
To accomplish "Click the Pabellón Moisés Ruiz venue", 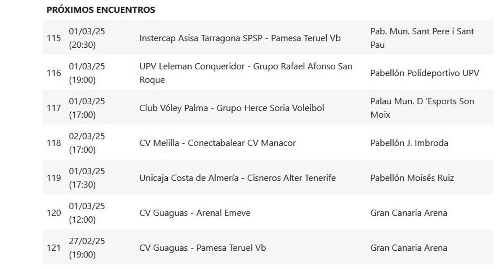I will pyautogui.click(x=412, y=178).
